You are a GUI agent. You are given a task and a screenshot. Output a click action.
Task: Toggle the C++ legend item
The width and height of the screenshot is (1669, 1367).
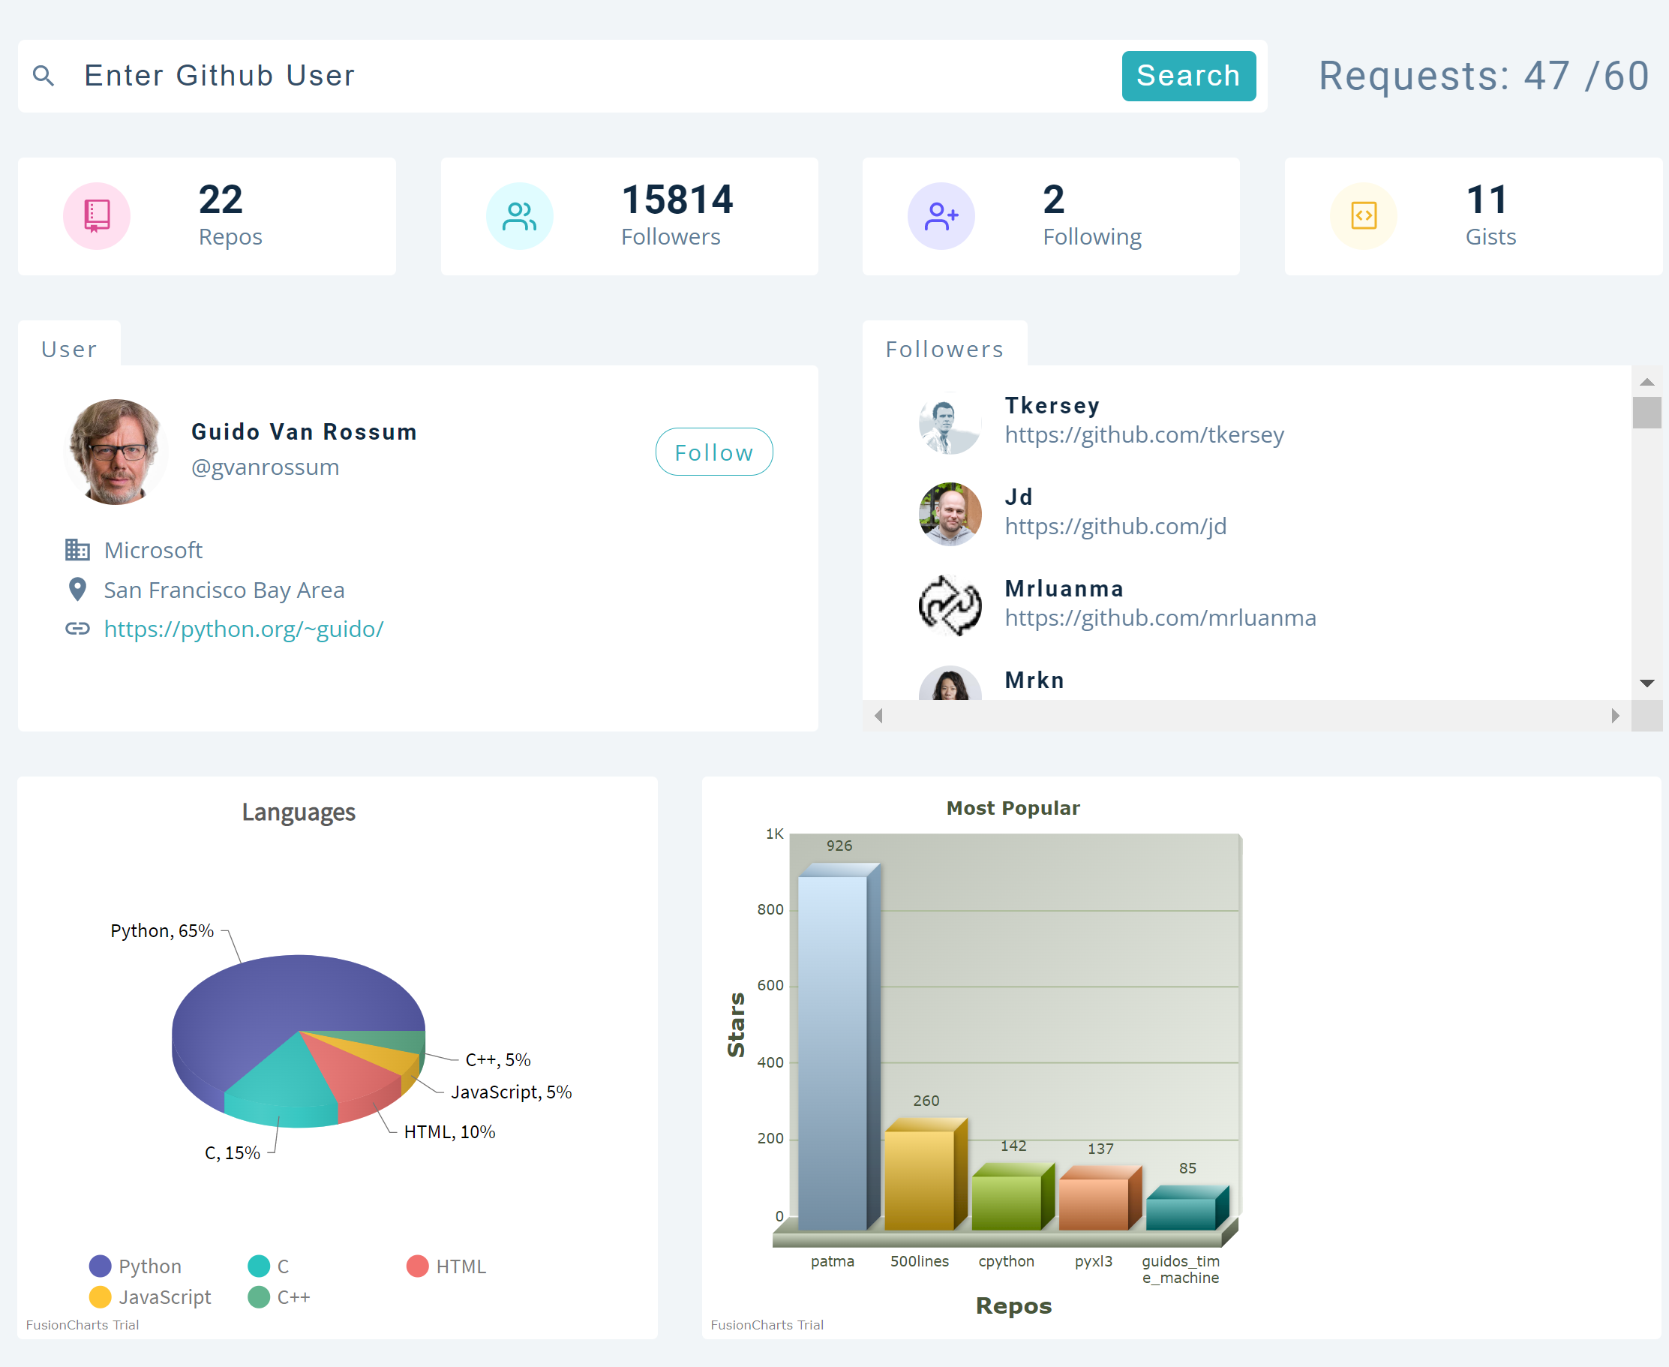tap(279, 1297)
